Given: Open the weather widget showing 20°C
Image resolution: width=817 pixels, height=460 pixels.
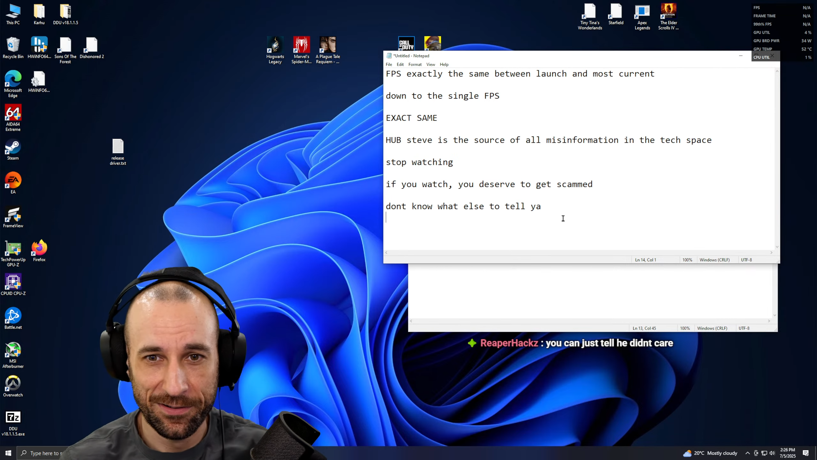Looking at the screenshot, I should (x=710, y=453).
